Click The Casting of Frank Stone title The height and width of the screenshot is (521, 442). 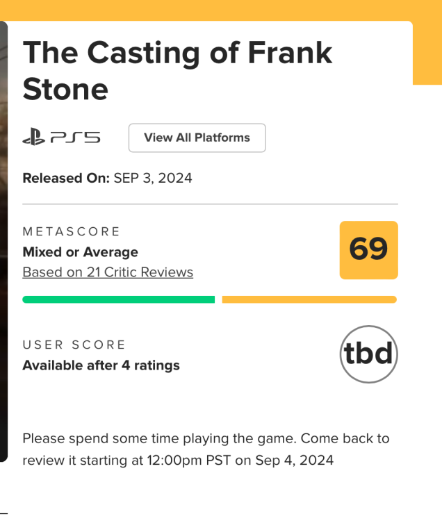click(177, 71)
